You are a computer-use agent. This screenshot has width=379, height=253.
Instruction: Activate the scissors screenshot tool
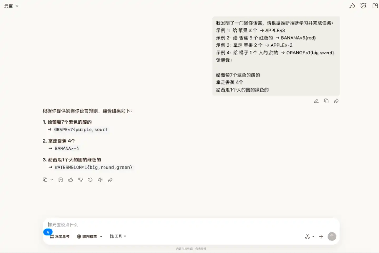tap(307, 236)
